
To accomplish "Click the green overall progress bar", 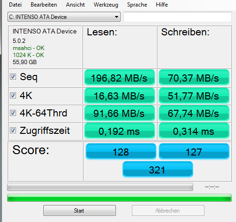I will click(119, 197).
